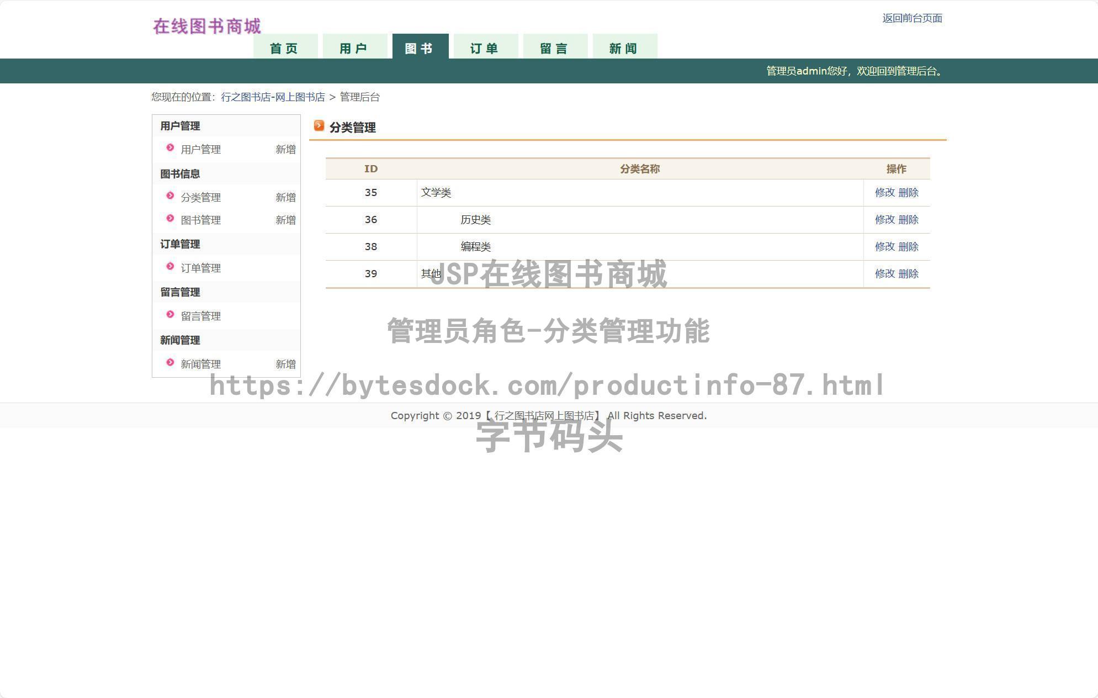Click the 操作 column header
The width and height of the screenshot is (1098, 698).
[897, 169]
